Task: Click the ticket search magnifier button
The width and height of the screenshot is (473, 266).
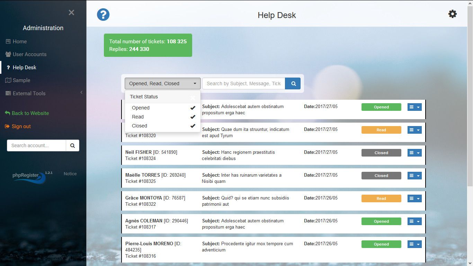Action: 293,83
